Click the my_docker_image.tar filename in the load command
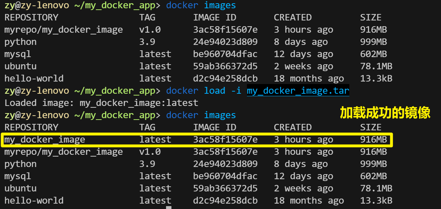The width and height of the screenshot is (441, 209). coord(298,91)
